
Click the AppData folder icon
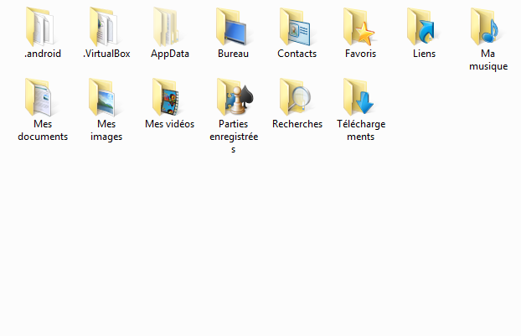167,27
